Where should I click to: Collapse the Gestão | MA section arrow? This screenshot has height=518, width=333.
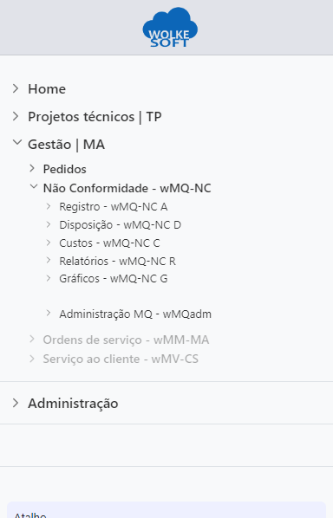point(16,143)
